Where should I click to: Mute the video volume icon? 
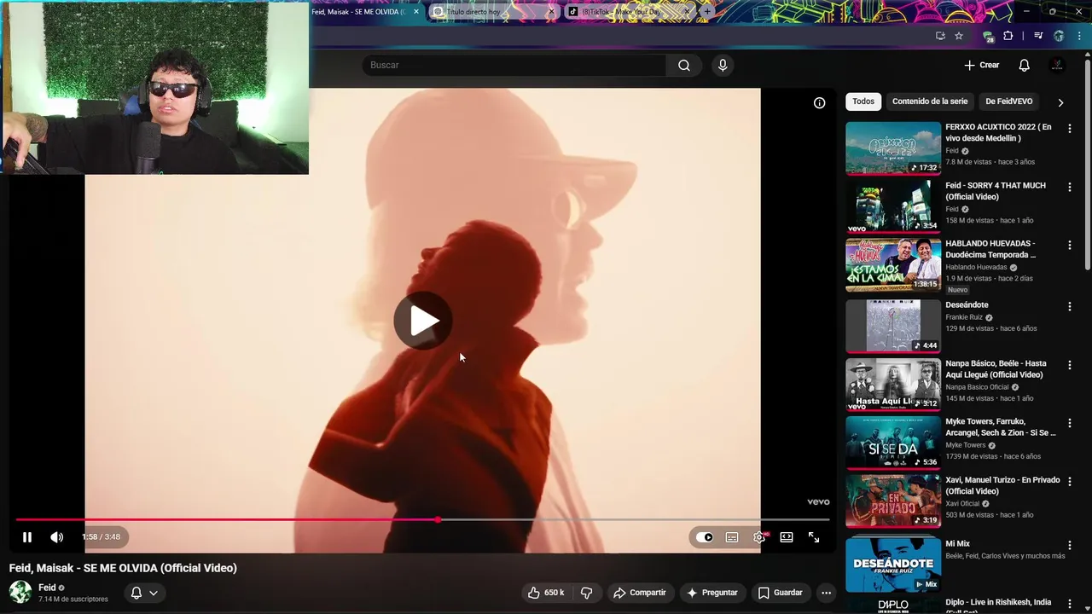click(x=56, y=537)
